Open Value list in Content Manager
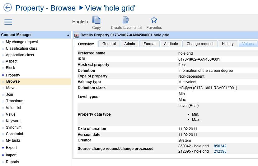 coord(13,108)
